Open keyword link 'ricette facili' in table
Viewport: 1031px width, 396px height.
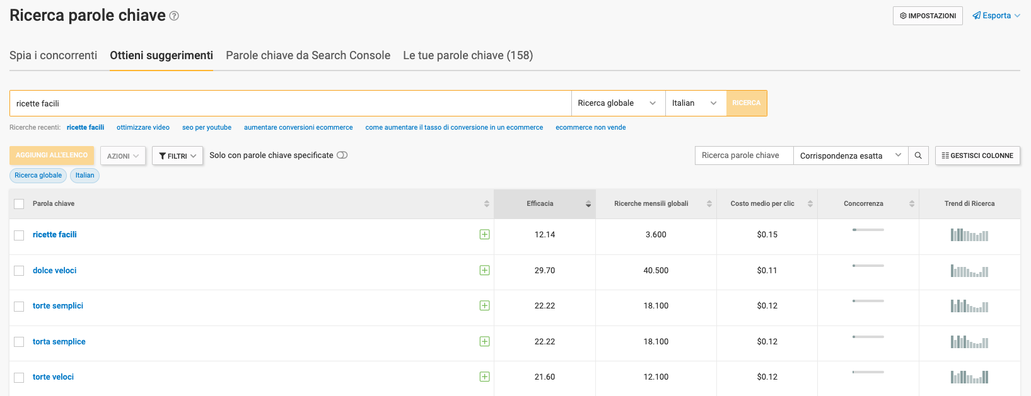coord(55,234)
